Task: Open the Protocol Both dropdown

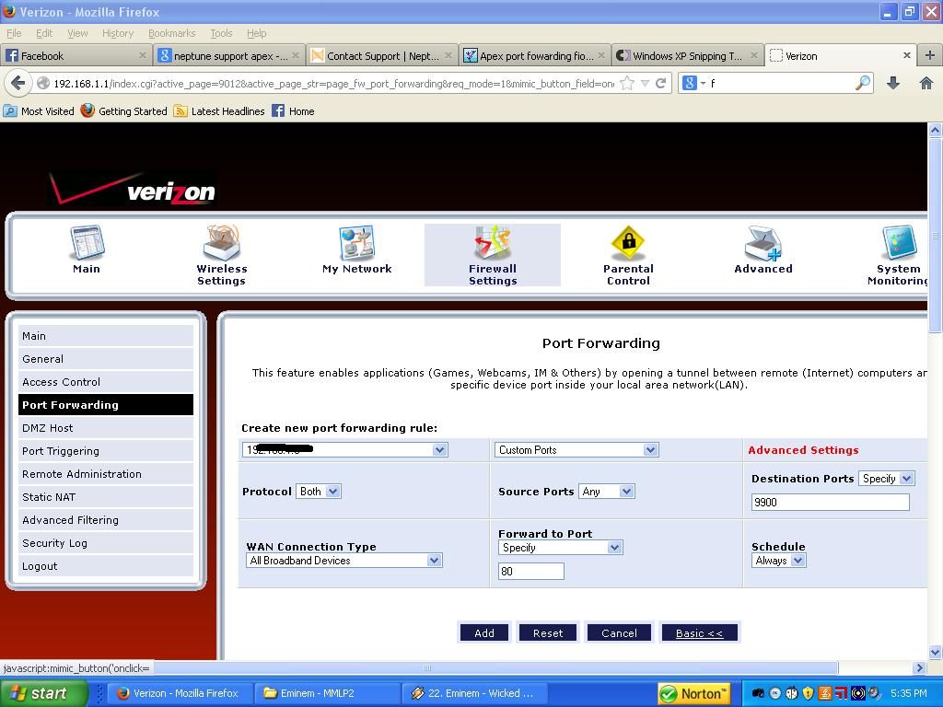Action: point(319,492)
